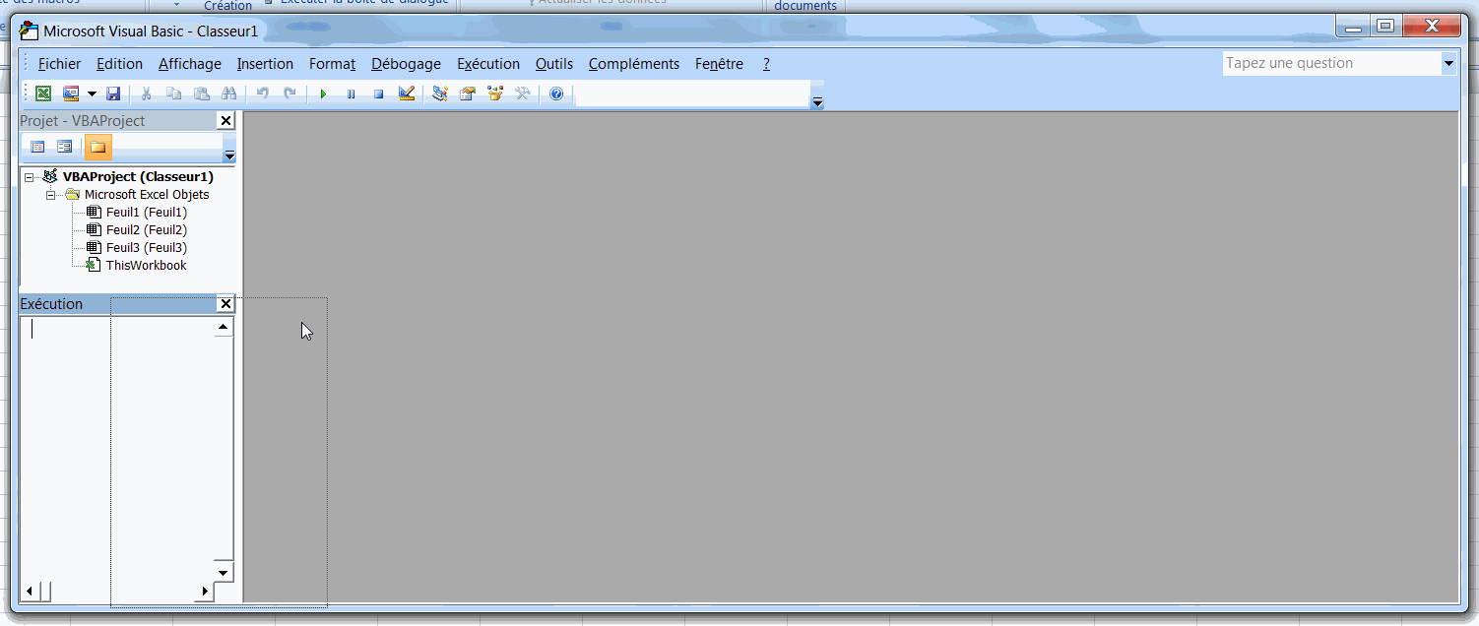Switch back to Microsoft Excel view icon
1479x626 pixels.
[x=43, y=94]
